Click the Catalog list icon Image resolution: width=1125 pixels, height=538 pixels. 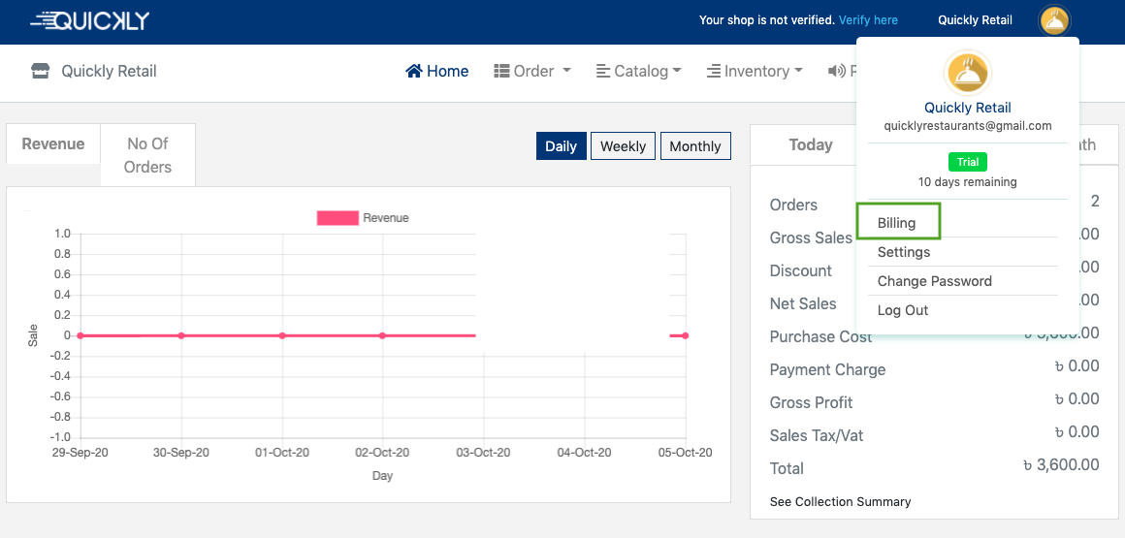point(602,71)
